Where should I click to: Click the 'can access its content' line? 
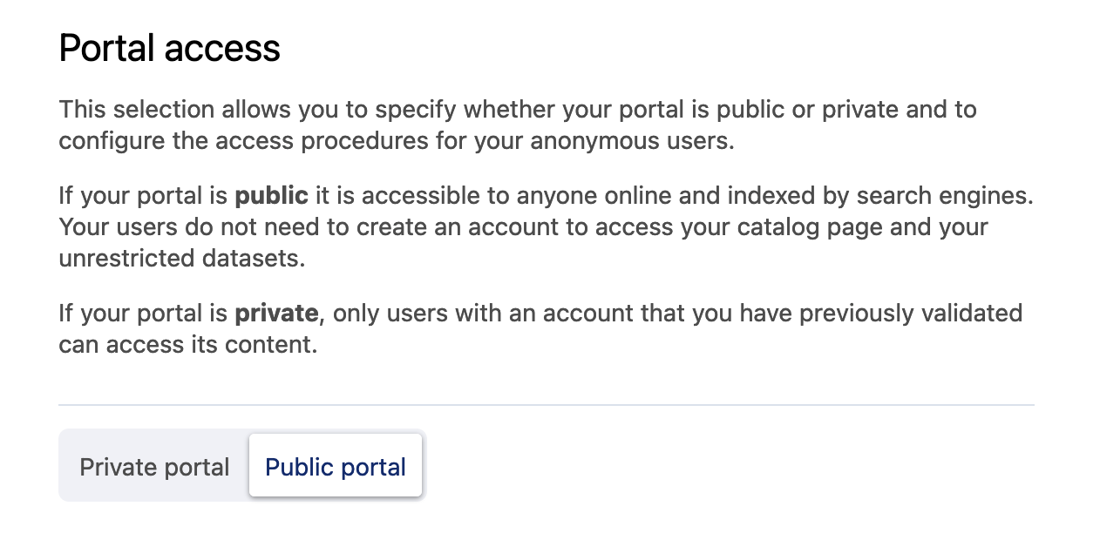tap(187, 344)
